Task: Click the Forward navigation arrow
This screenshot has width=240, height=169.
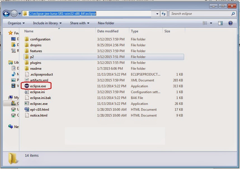Action: [x=14, y=14]
